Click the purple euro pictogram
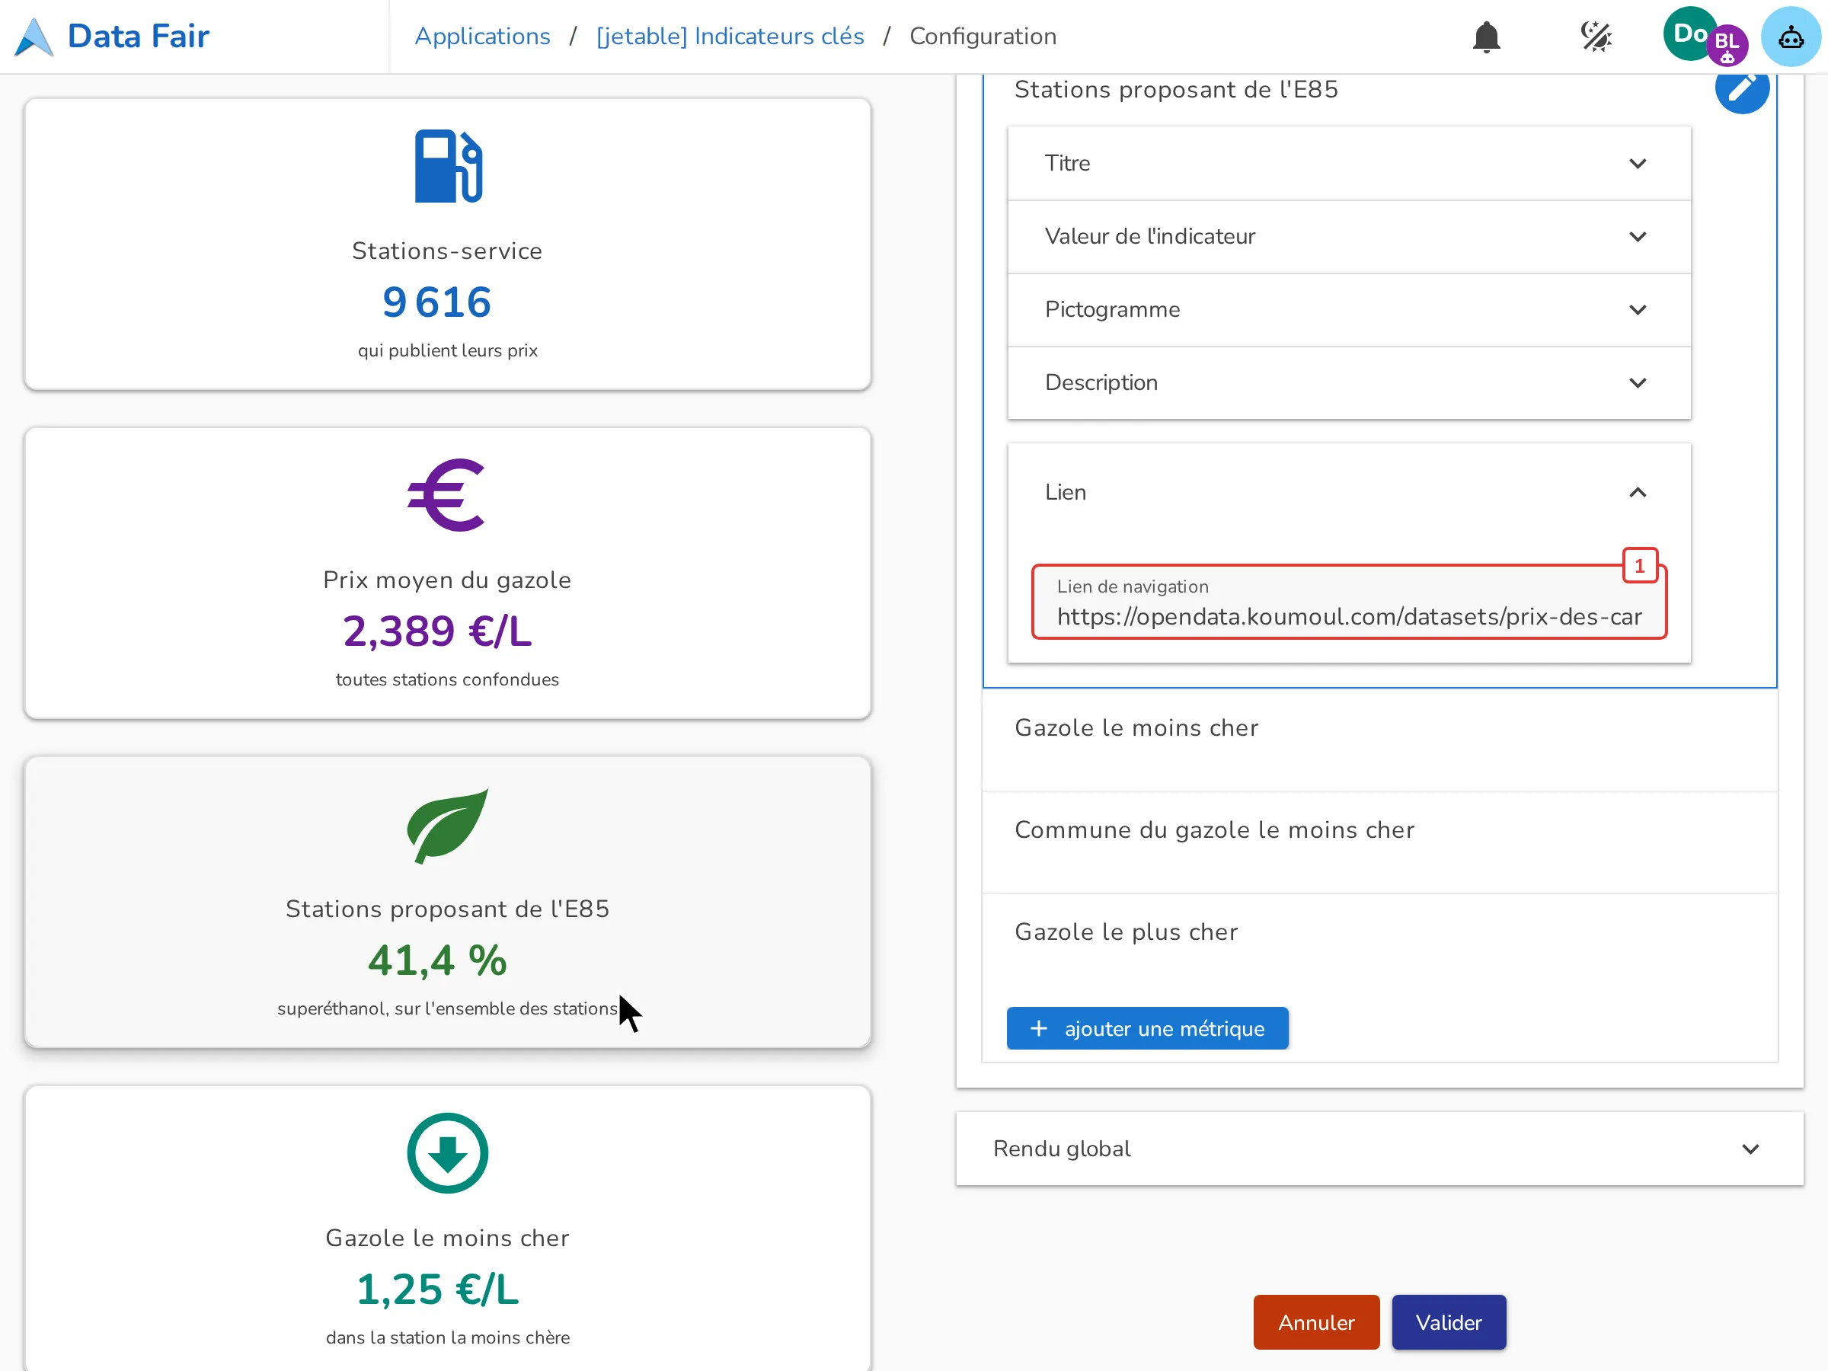The height and width of the screenshot is (1371, 1828). tap(446, 495)
